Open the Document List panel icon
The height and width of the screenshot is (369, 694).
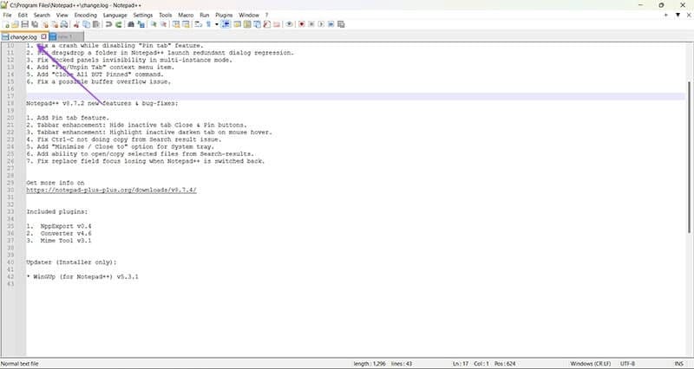pyautogui.click(x=257, y=24)
